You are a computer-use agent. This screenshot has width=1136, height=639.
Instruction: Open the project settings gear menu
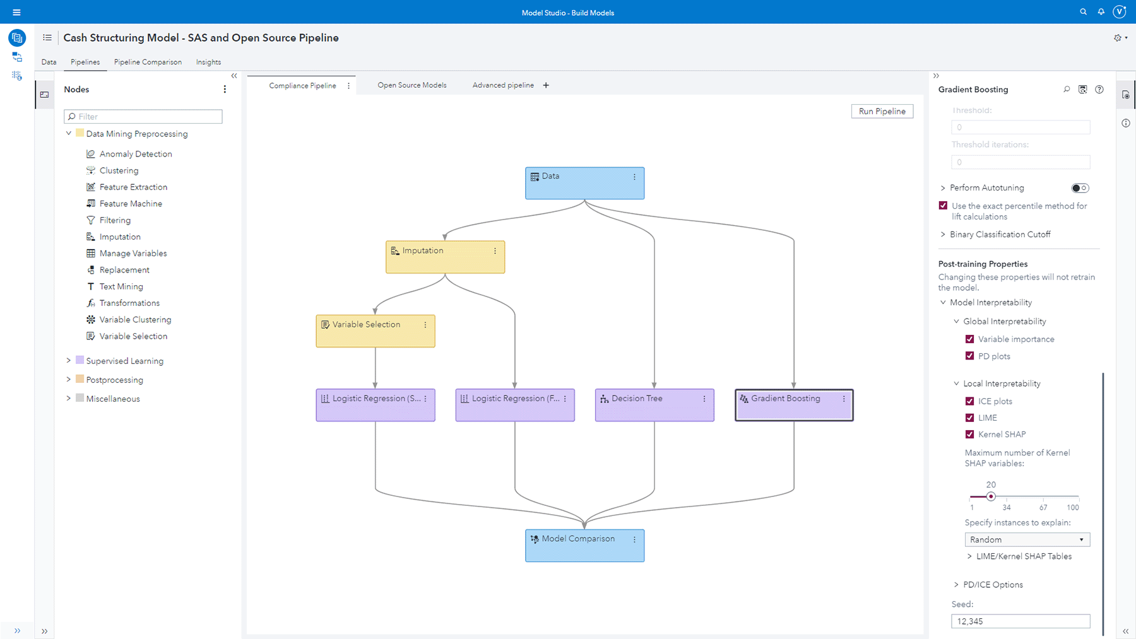(x=1120, y=38)
